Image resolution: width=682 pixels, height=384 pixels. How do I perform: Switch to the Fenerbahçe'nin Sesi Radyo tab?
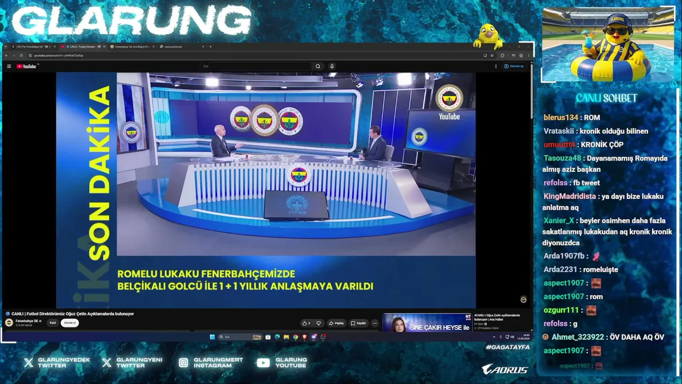(133, 46)
